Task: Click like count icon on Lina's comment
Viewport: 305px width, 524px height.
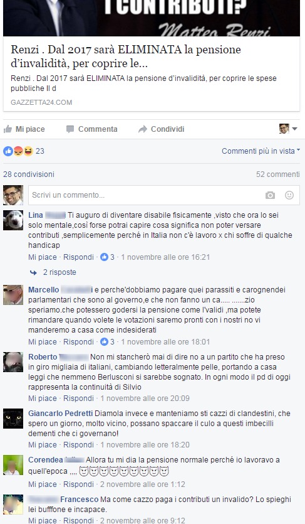Action: [105, 257]
